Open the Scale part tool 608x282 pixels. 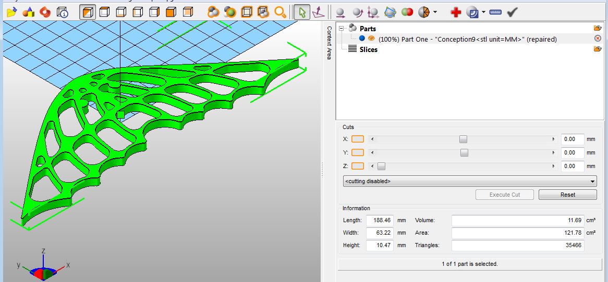(373, 12)
